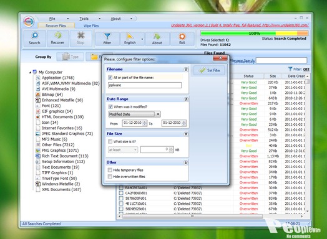The height and width of the screenshot is (239, 327).
Task: Click the Recover toolbar button
Action: [57, 38]
